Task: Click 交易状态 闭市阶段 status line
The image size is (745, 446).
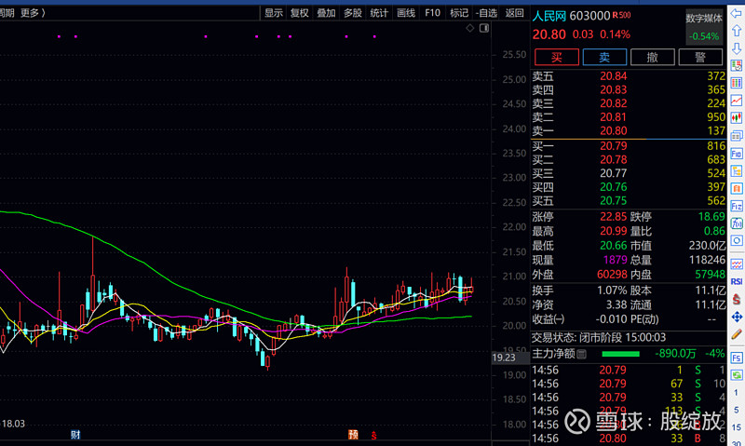Action: pos(599,338)
